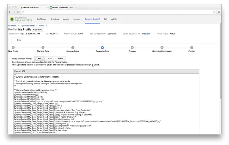
Task: Open Studio advertiser ID 34852865 link
Action: 146,34
